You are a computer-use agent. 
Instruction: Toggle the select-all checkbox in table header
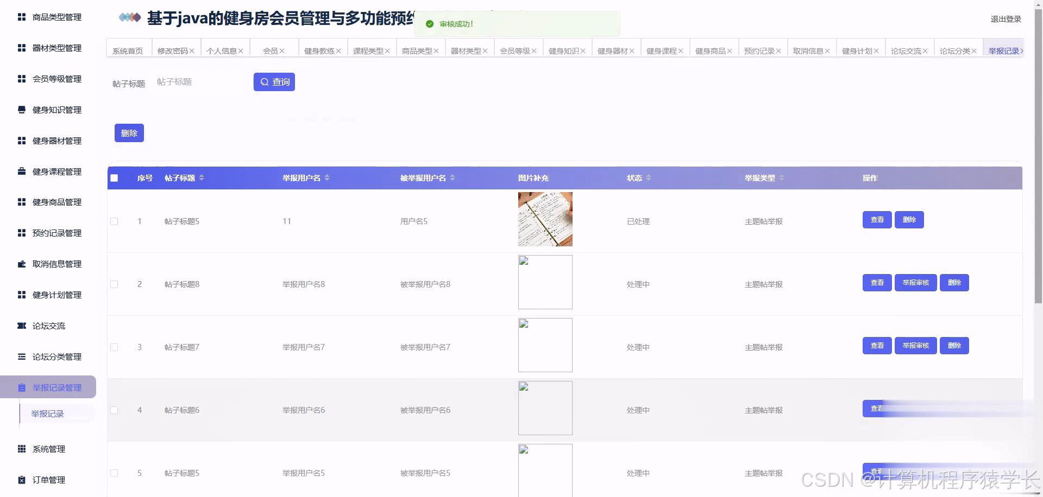114,178
